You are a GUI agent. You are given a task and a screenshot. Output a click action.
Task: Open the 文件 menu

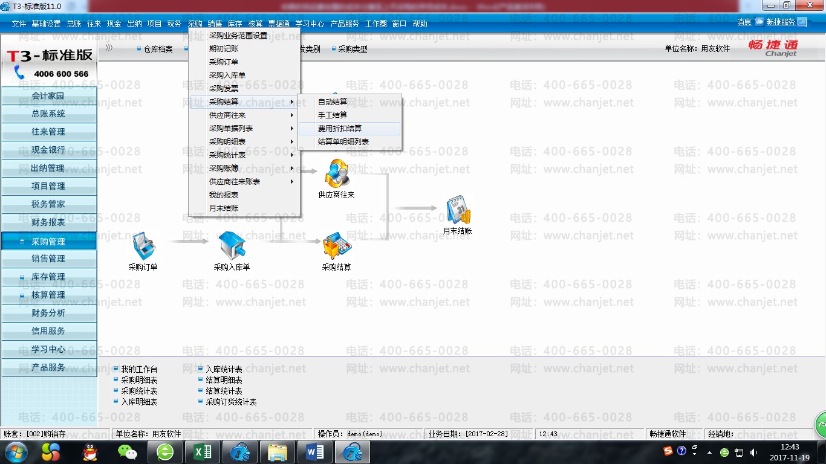[19, 24]
